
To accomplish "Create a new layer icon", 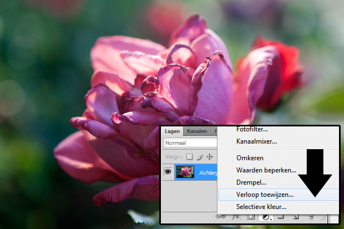I will pos(296,217).
